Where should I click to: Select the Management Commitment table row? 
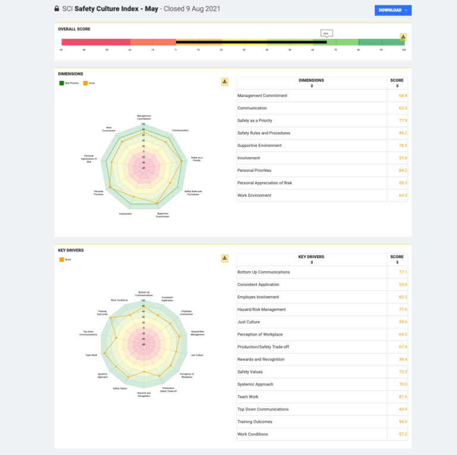point(322,96)
